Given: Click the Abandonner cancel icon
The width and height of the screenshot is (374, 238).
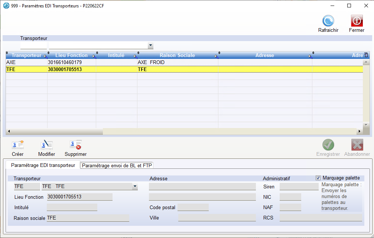Looking at the screenshot, I should 357,145.
